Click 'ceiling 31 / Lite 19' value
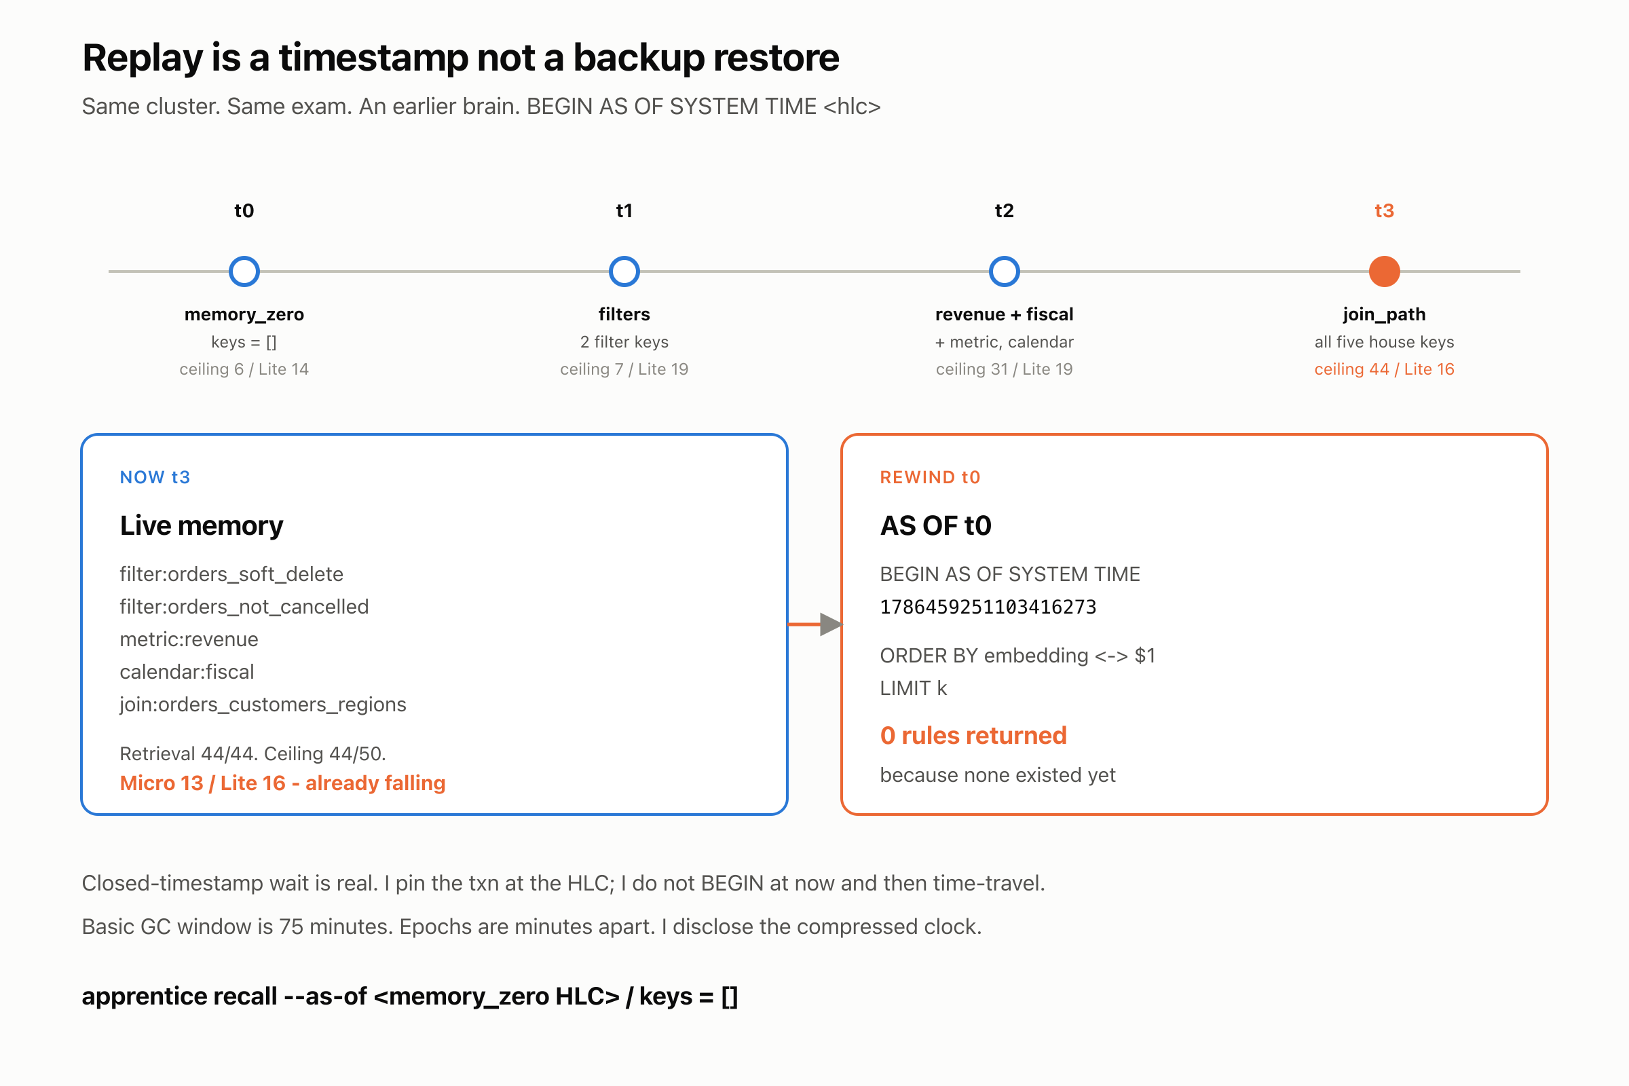Screen dimensions: 1629x1086 click(x=1005, y=369)
